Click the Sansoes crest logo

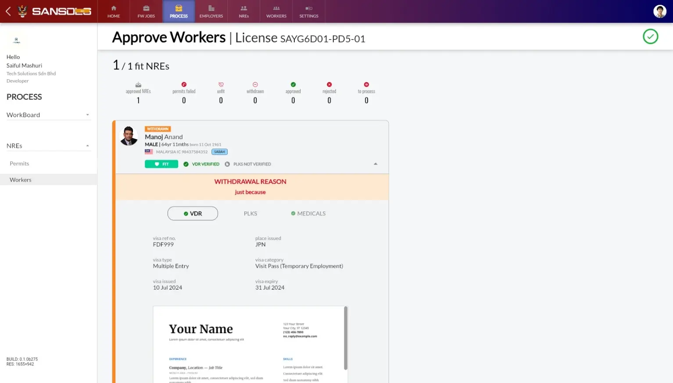(22, 11)
